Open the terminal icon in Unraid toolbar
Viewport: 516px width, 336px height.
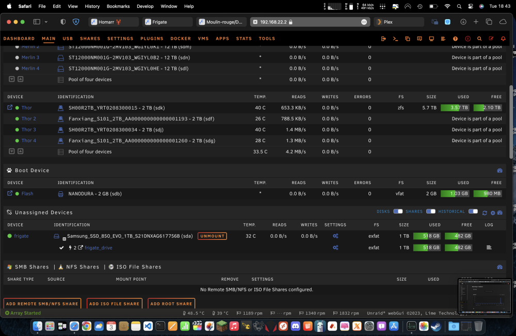click(396, 39)
